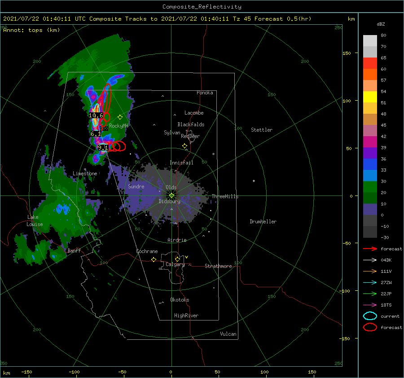Click the yellow diamond marker below Cochrane
404x378 pixels.
(154, 259)
